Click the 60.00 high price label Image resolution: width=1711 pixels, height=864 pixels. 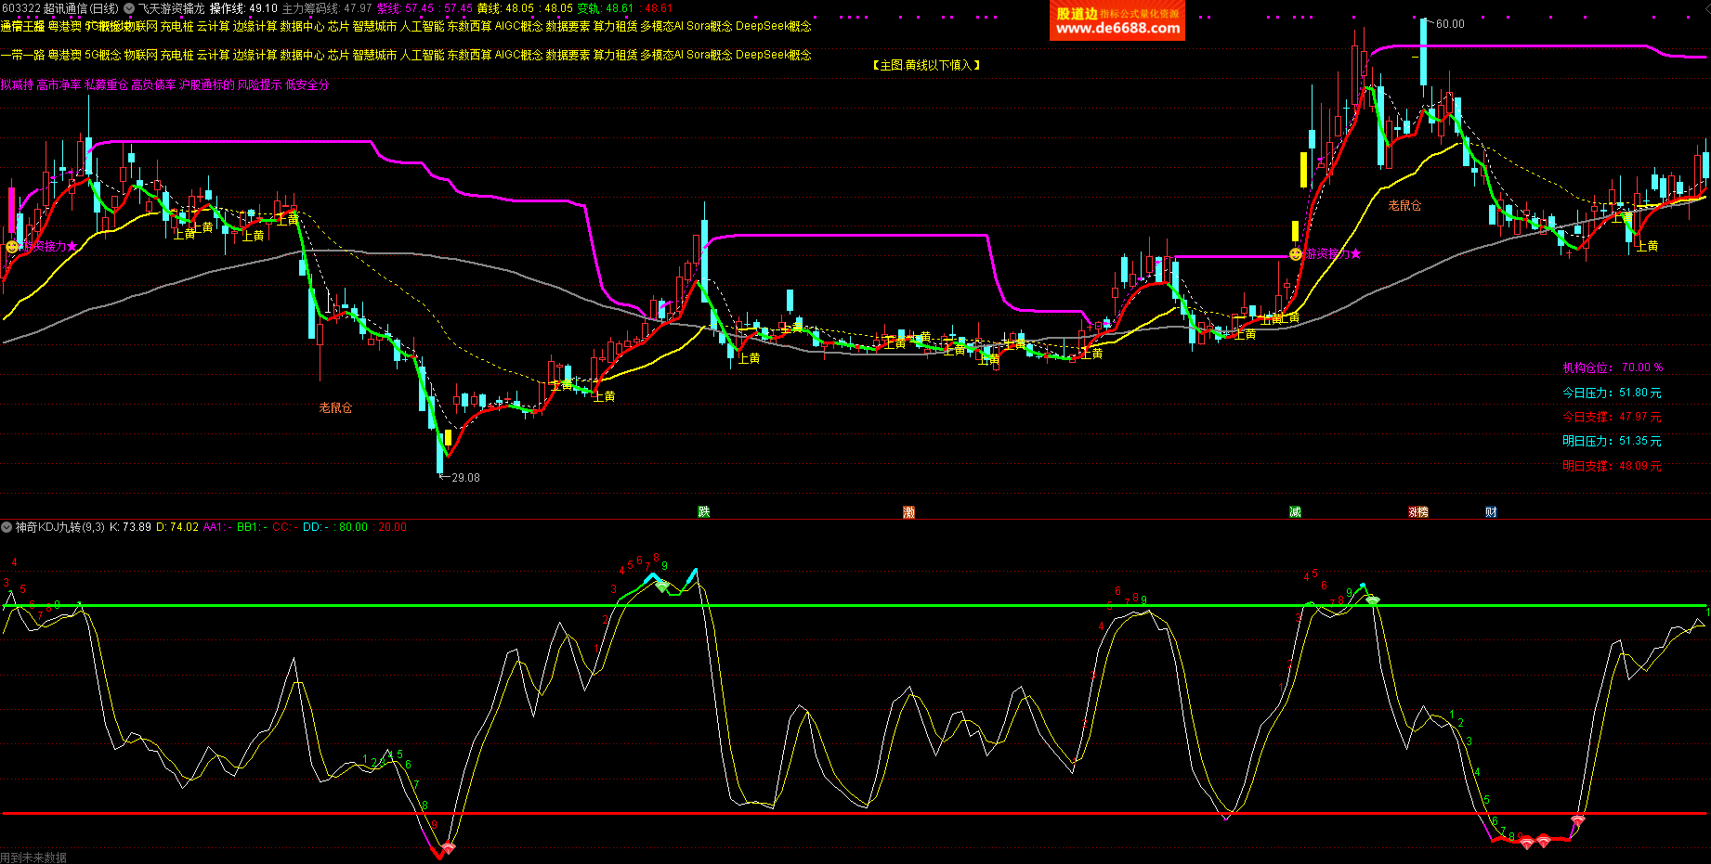1449,24
